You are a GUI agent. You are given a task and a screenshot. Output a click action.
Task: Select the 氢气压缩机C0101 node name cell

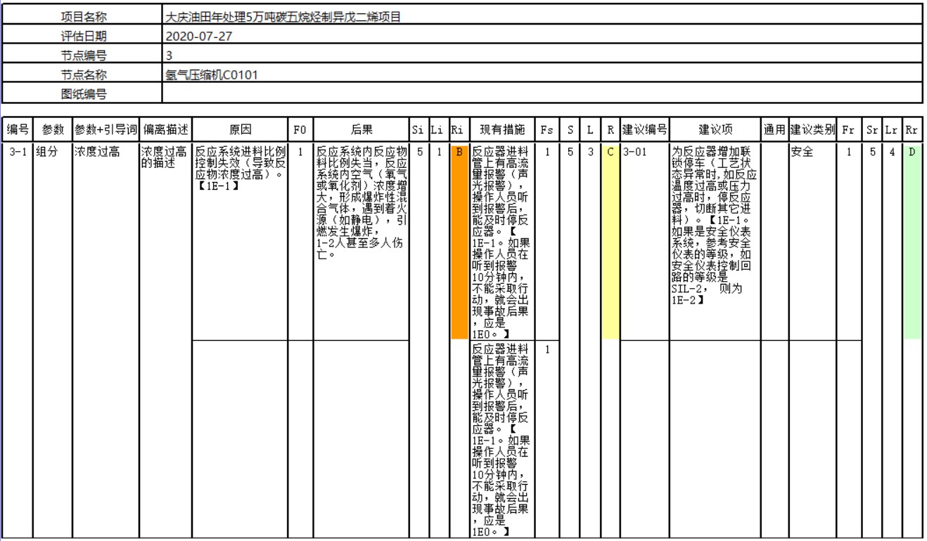click(x=541, y=74)
